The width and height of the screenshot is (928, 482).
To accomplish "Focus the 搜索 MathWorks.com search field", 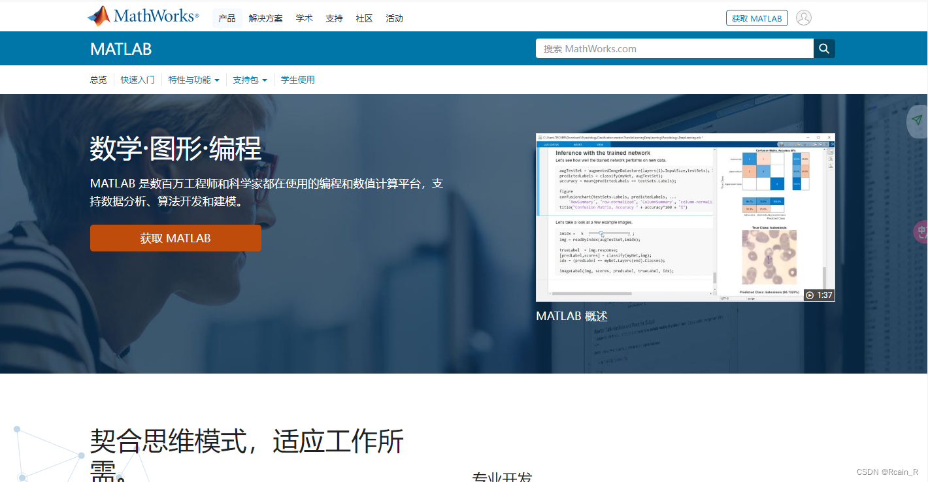I will click(x=674, y=48).
